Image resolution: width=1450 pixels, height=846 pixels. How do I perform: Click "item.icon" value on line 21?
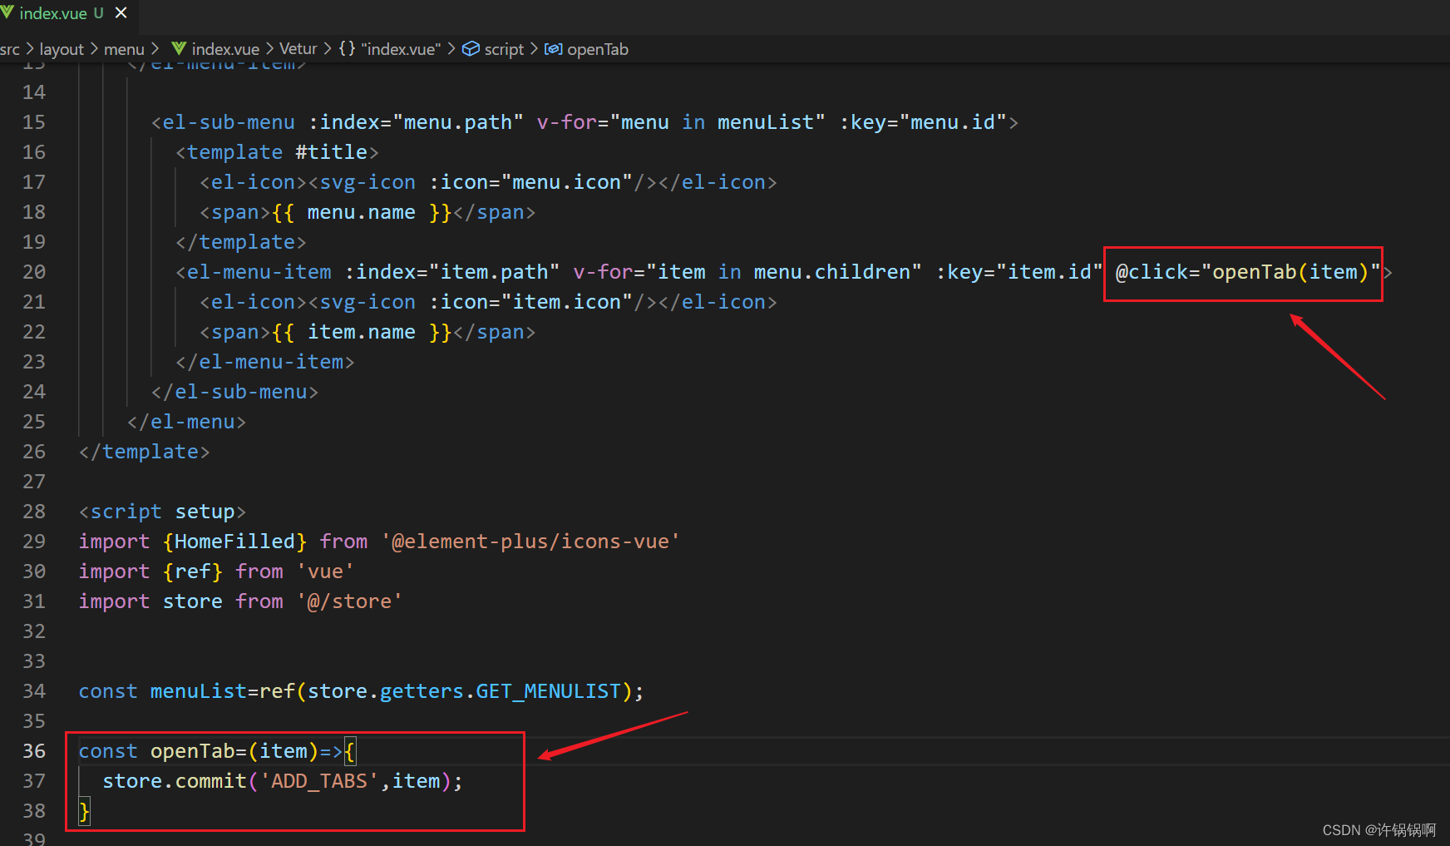coord(567,302)
